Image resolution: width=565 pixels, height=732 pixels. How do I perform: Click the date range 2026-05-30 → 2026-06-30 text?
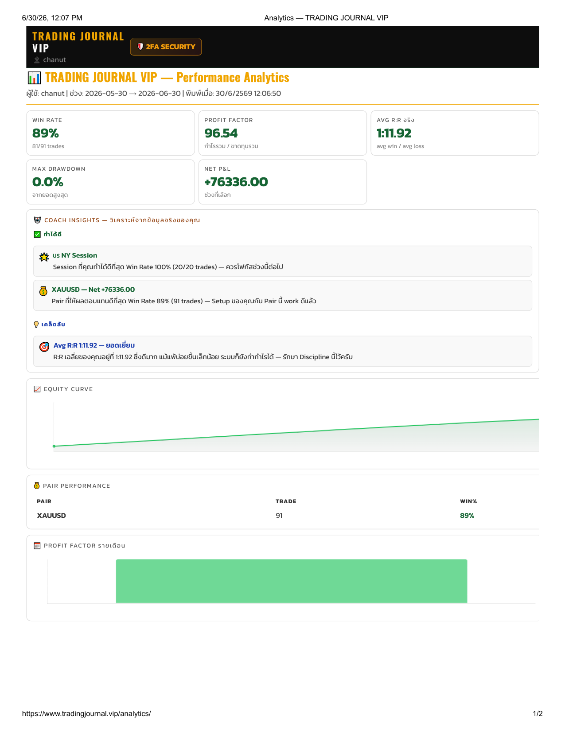[x=133, y=94]
